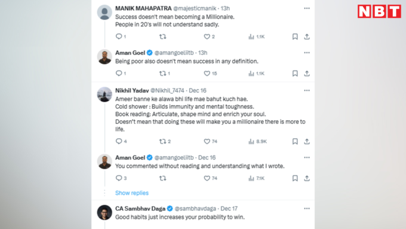
Task: Open more options for CA Sambhav Daga's tweet
Action: pos(307,209)
